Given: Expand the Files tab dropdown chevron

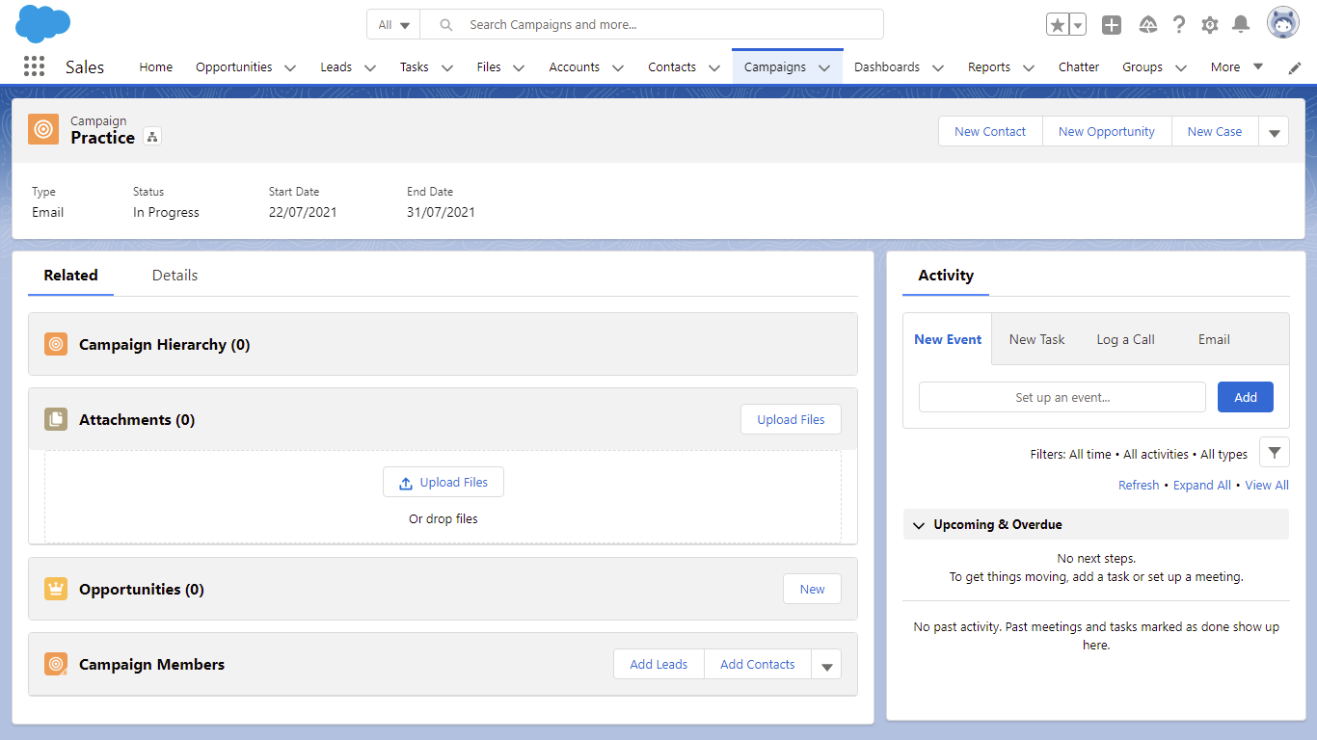Looking at the screenshot, I should click(519, 67).
